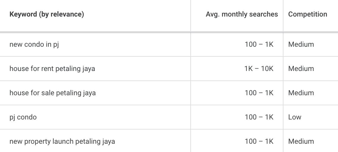
Task: Click the 'pj condo' keyword
Action: tap(23, 117)
